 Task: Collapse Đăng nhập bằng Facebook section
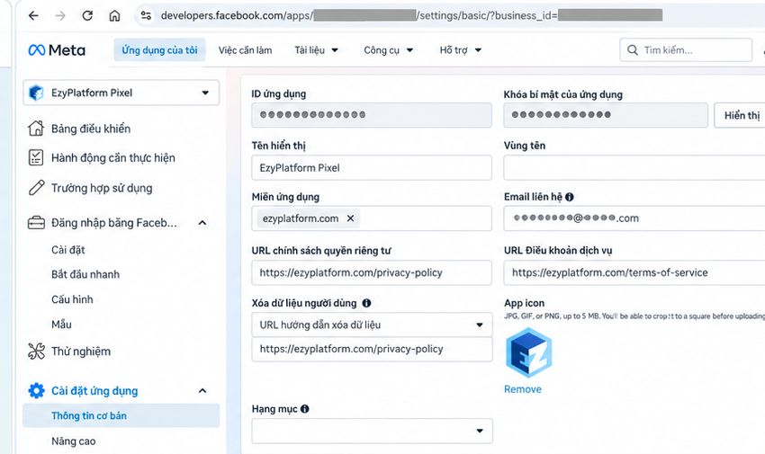tap(202, 223)
